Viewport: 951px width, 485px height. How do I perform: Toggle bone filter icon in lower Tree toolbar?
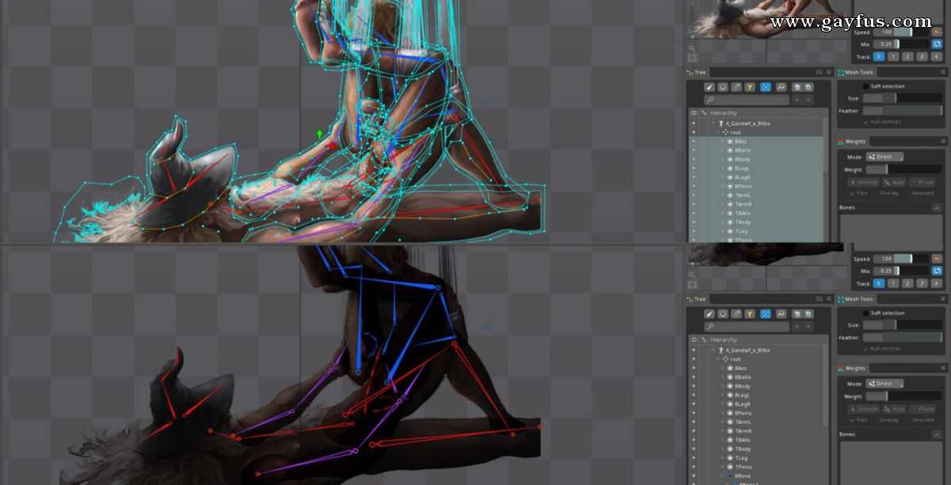point(709,314)
